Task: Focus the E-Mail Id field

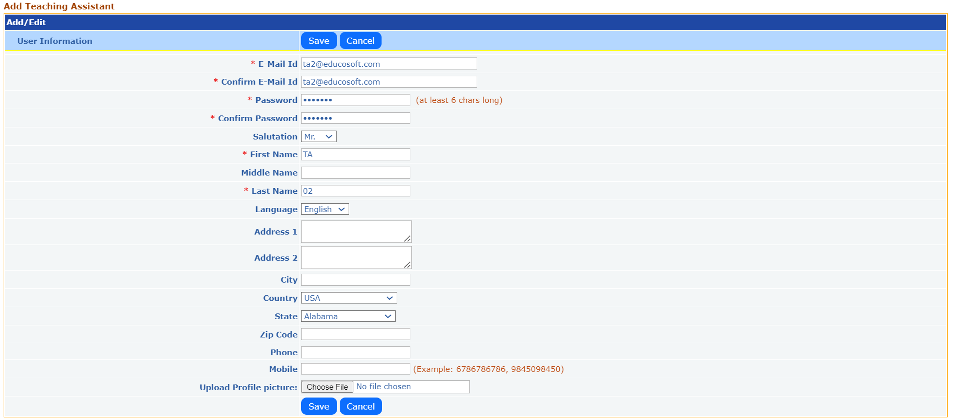Action: tap(388, 64)
